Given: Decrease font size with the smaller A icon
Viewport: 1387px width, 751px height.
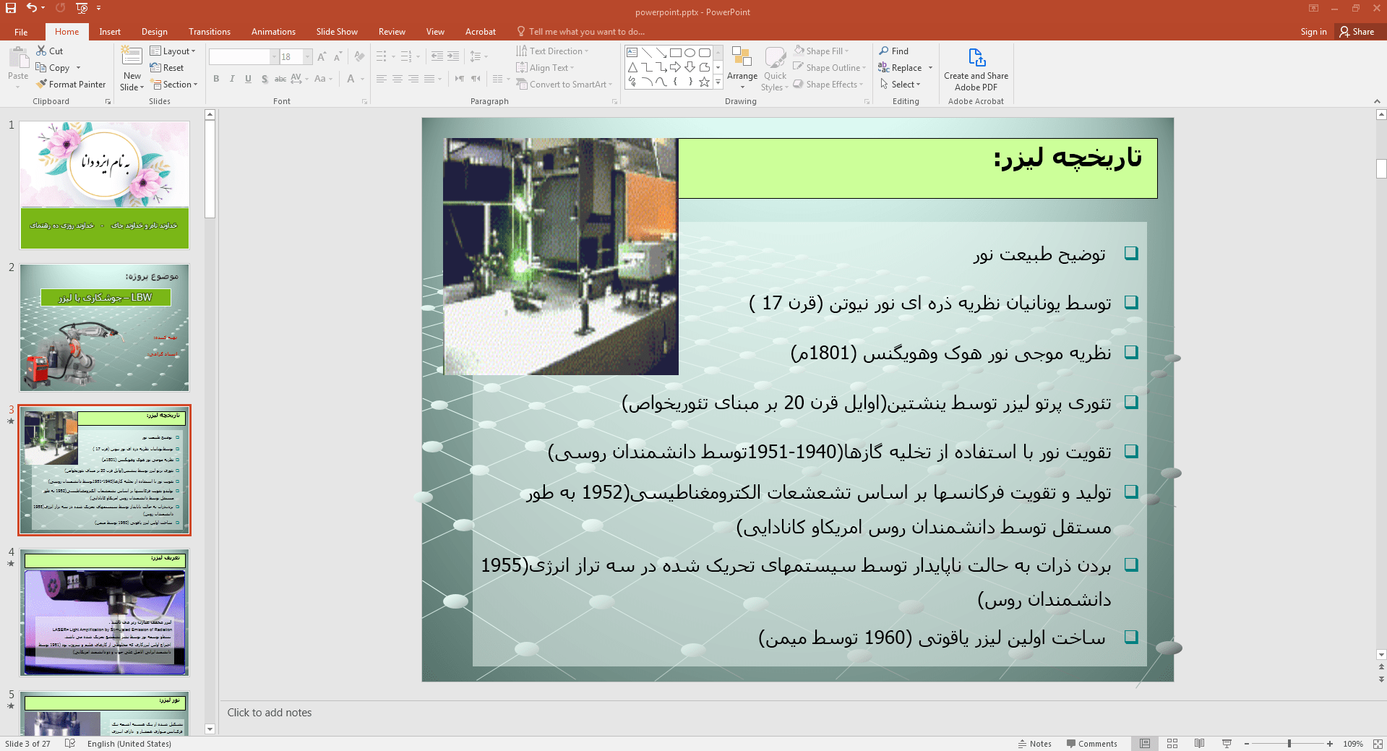Looking at the screenshot, I should [338, 56].
